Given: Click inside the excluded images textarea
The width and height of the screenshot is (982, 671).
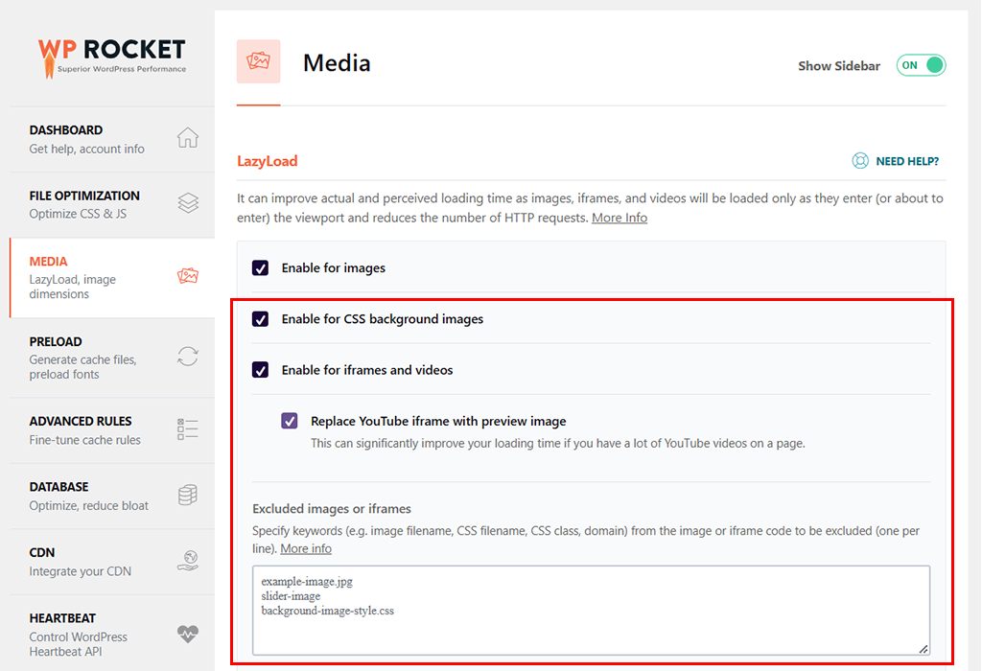Looking at the screenshot, I should 591,611.
